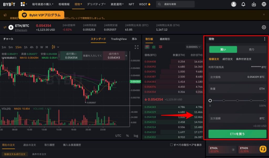Click the 数量 ETH quantity field

[x=237, y=89]
